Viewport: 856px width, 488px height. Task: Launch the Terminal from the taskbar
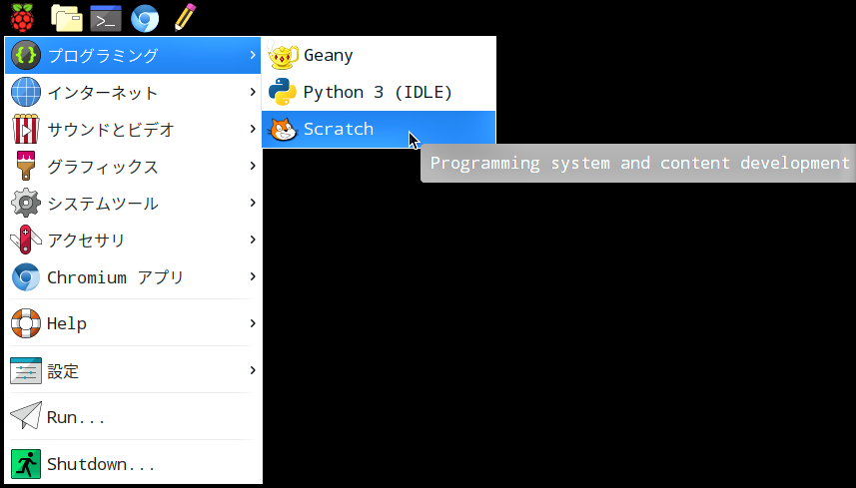tap(105, 18)
